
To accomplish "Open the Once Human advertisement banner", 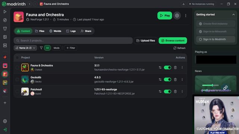I will 217,115.
